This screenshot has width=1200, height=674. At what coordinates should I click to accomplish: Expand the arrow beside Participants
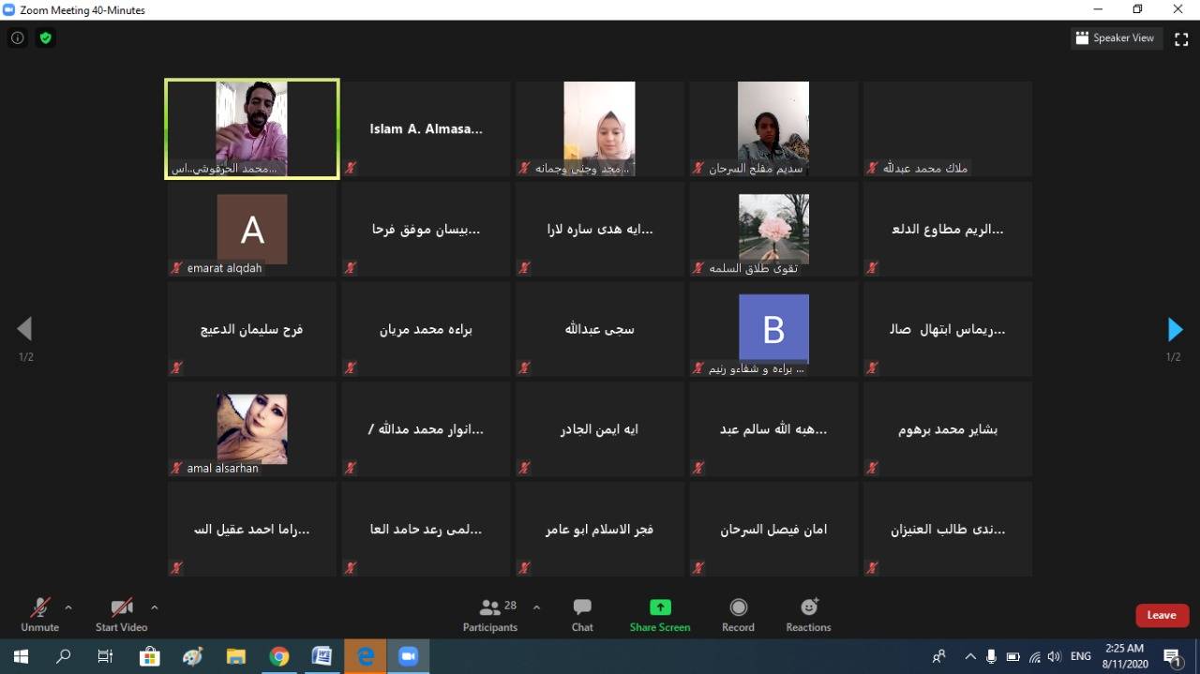536,607
